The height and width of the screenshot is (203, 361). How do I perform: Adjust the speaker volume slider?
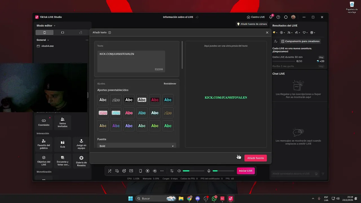click(x=193, y=171)
